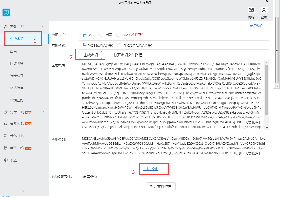Minimize the window
This screenshot has height=197, width=281.
click(x=243, y=1)
